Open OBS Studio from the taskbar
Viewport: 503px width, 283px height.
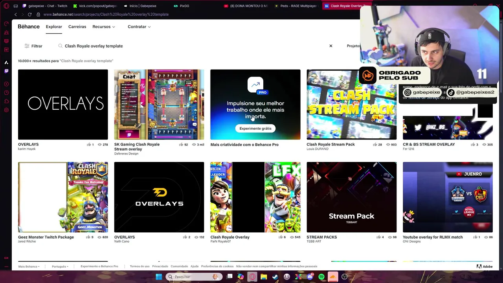[x=345, y=277]
